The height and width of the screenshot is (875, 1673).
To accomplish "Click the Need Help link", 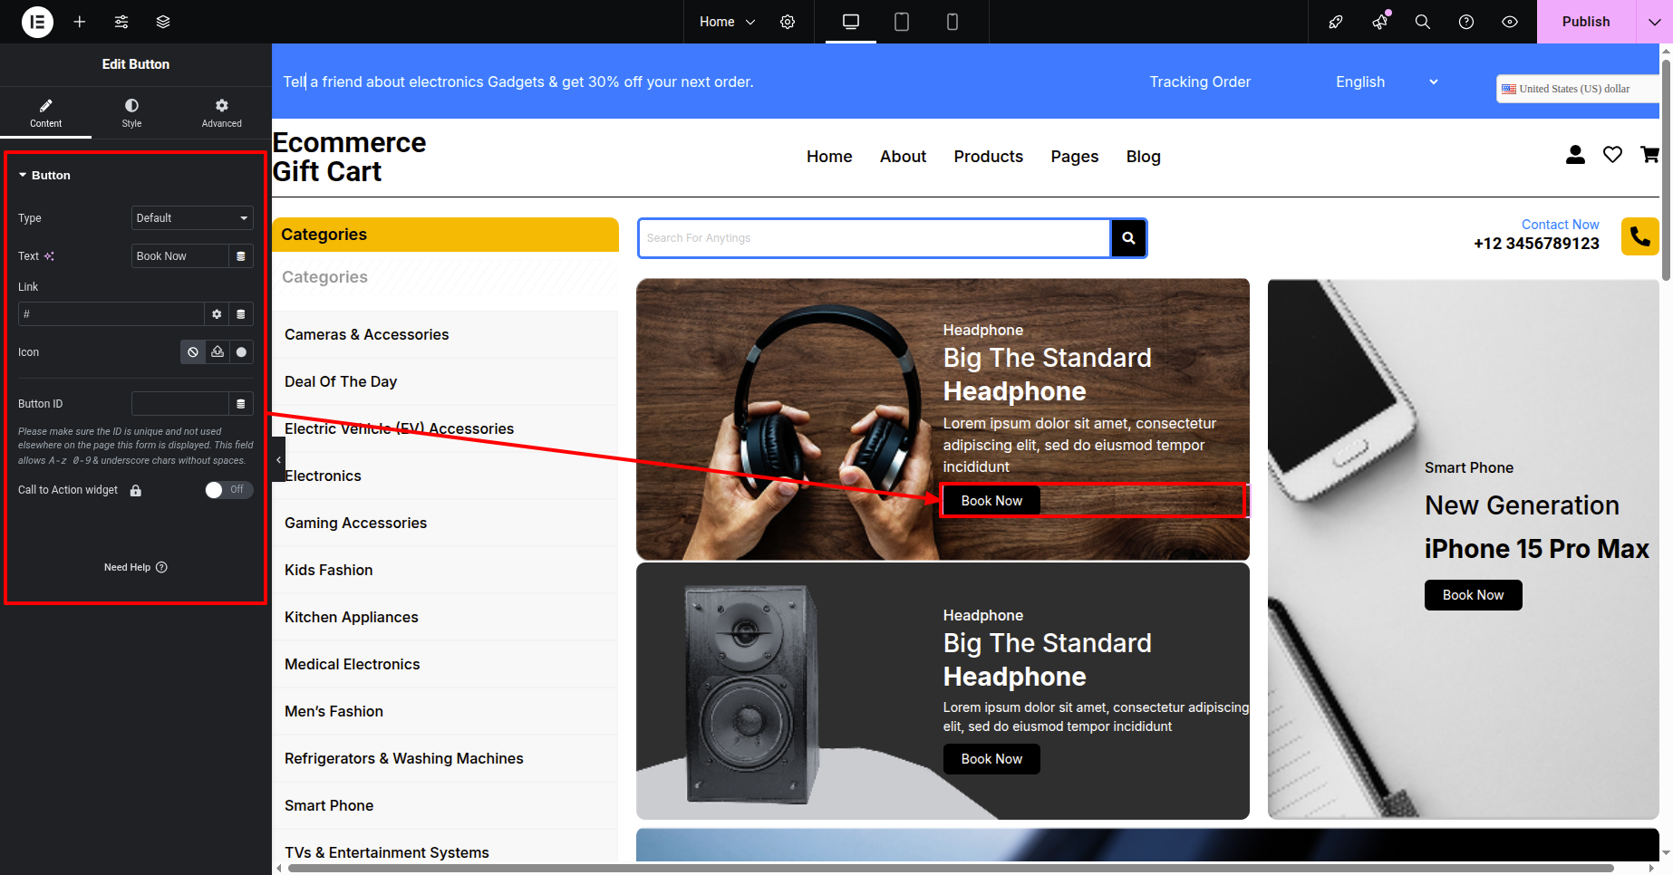I will coord(135,567).
